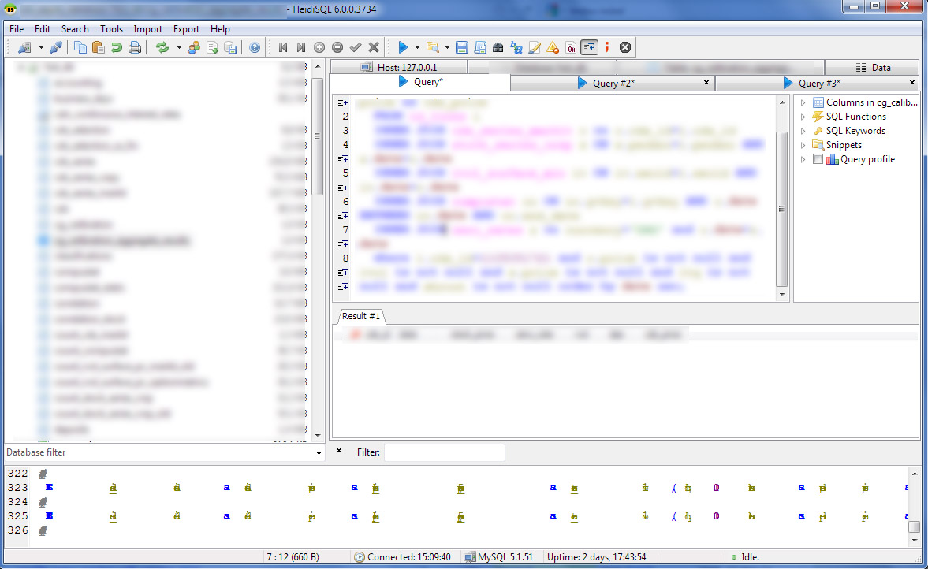Switch to the Query #3* tab

point(818,84)
